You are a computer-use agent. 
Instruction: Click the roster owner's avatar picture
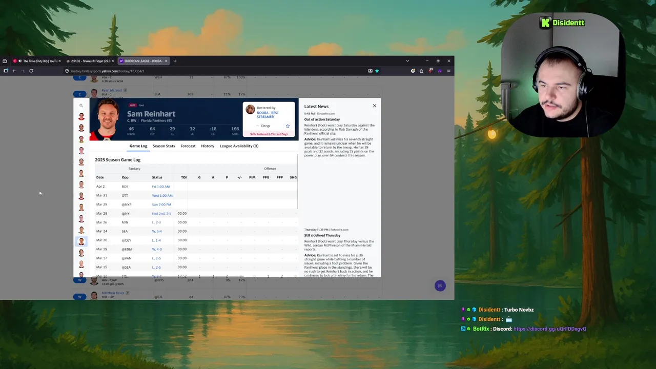point(250,109)
